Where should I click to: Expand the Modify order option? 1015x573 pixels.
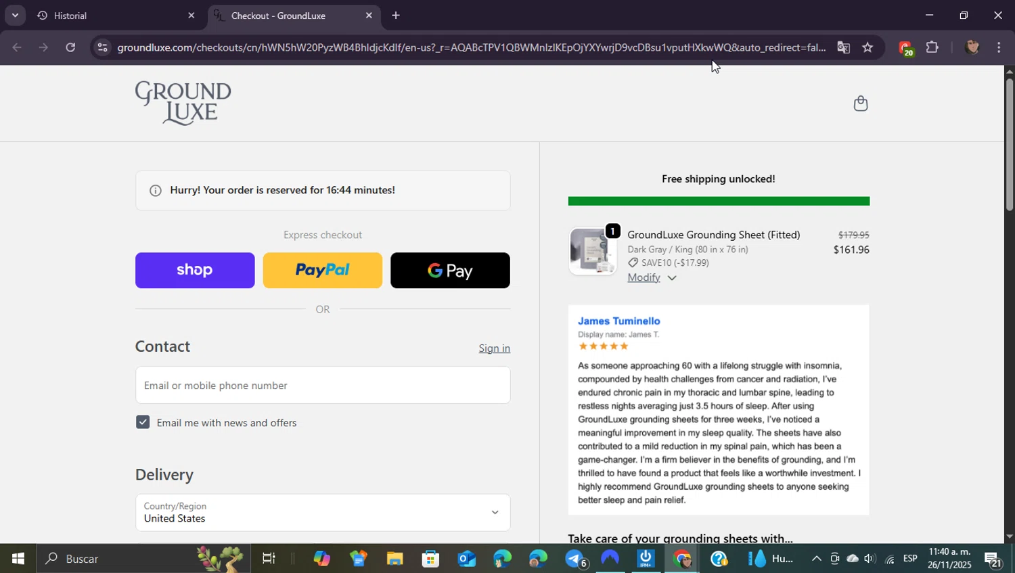coord(652,277)
